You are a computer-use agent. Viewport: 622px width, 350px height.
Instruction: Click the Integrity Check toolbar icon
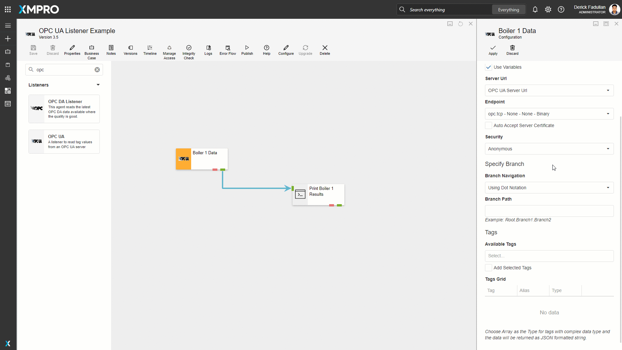[189, 48]
